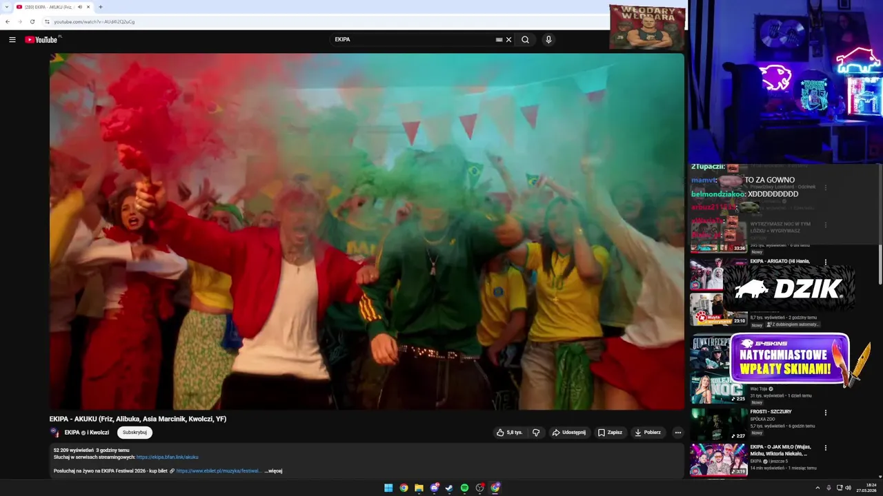This screenshot has height=496, width=883.
Task: Open the tab search dropdown arrow
Action: (6, 7)
